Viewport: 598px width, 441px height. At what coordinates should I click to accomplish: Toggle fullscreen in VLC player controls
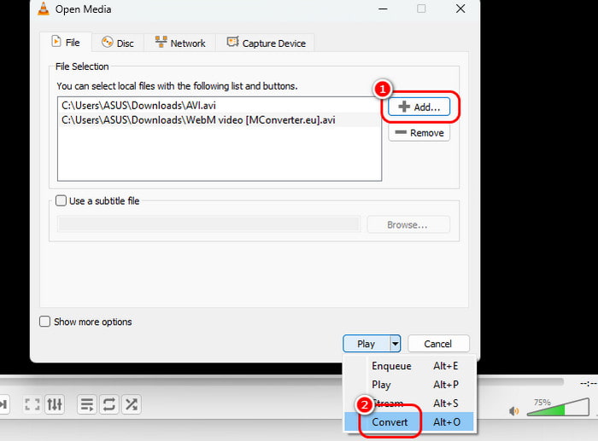pyautogui.click(x=32, y=404)
